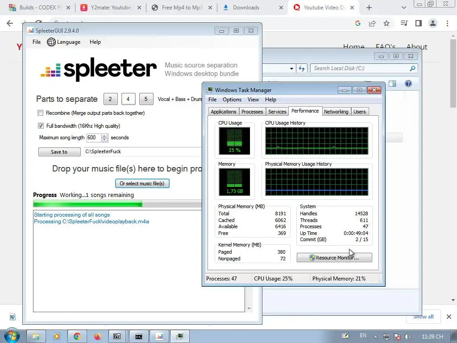Open Task Manager Options menu

[232, 100]
